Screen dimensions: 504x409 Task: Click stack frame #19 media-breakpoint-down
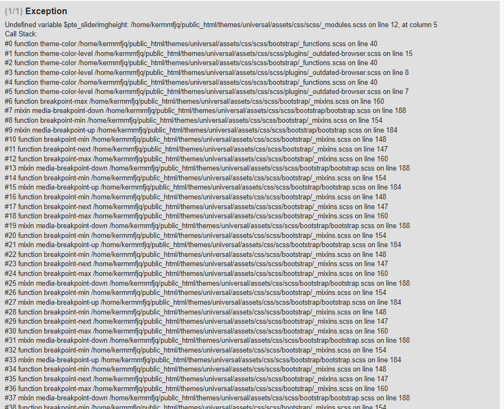[x=207, y=226]
